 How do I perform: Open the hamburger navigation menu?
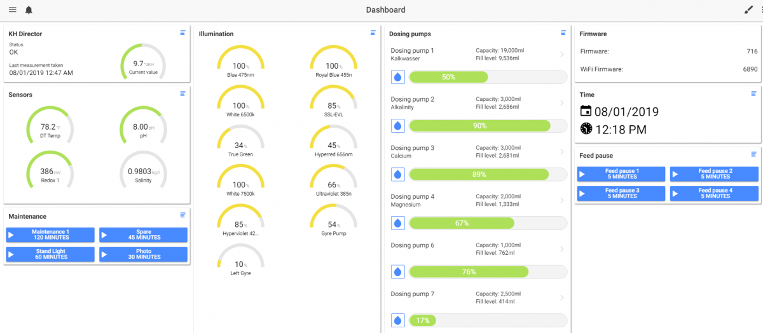13,10
